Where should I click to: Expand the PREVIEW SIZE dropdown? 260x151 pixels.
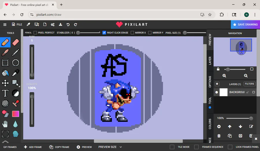click(x=110, y=147)
